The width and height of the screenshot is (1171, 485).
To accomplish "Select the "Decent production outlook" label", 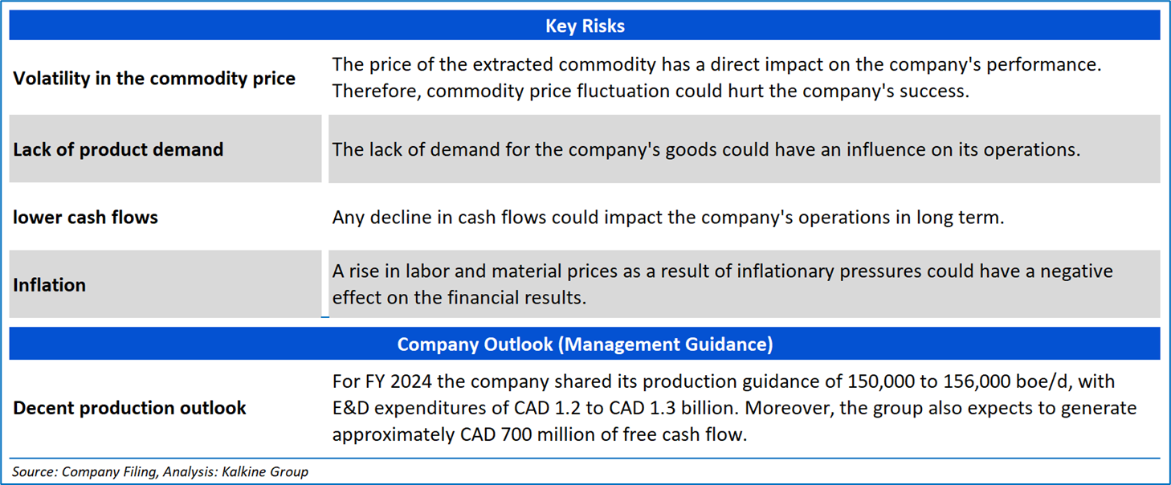I will 129,408.
